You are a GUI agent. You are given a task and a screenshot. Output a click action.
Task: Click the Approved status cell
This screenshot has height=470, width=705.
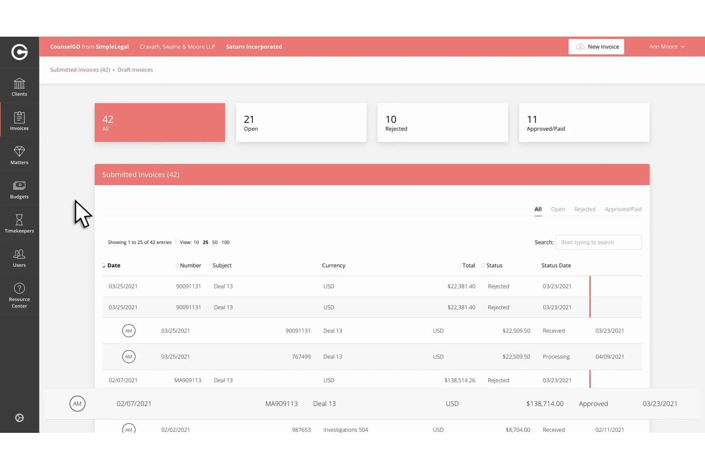click(593, 403)
